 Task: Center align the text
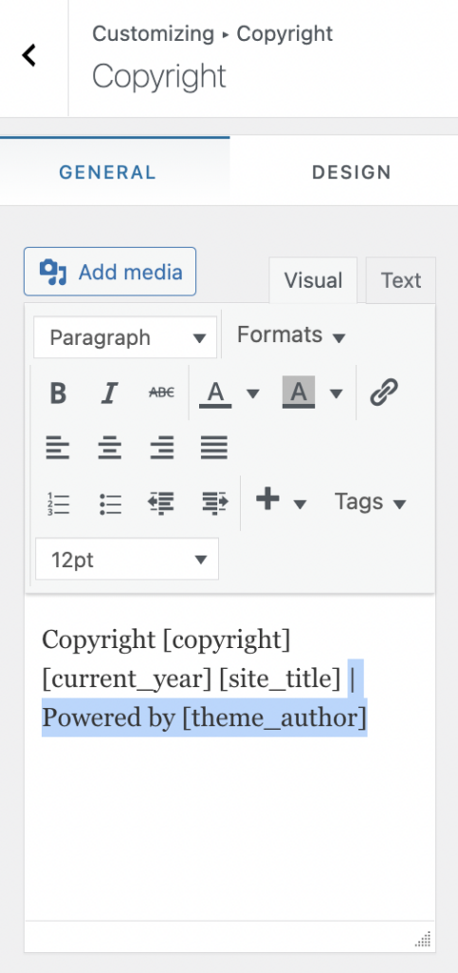click(x=110, y=448)
